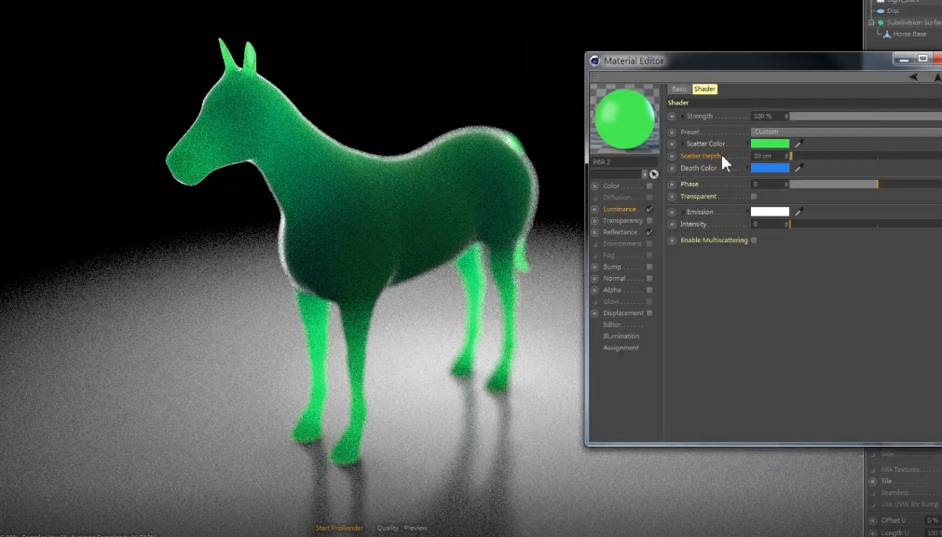The height and width of the screenshot is (537, 942).
Task: Click the Cinema 4D logo in Material Editor title
Action: click(x=594, y=61)
